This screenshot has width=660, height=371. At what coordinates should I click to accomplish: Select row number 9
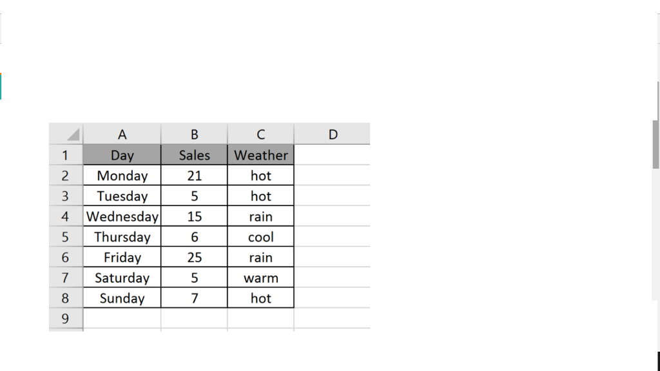[x=66, y=318]
